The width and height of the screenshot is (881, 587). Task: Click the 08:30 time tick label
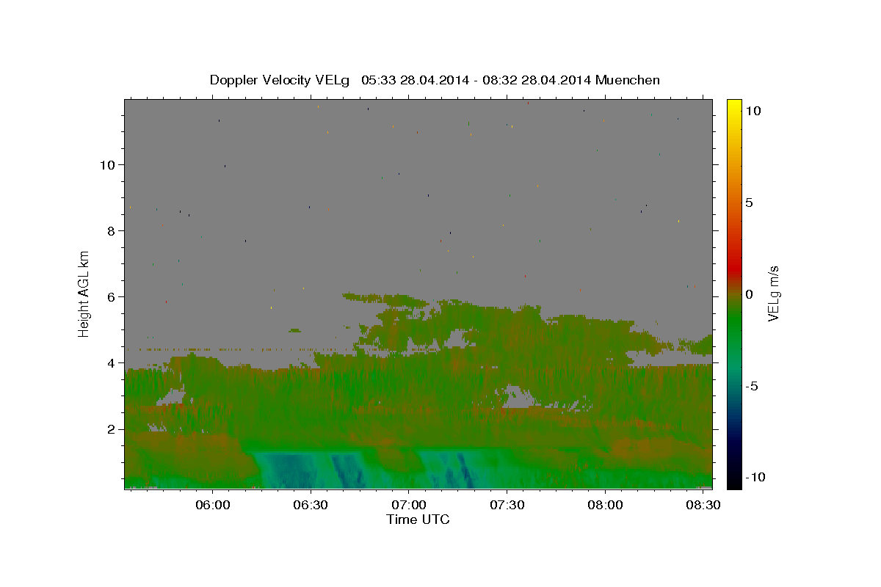click(703, 506)
